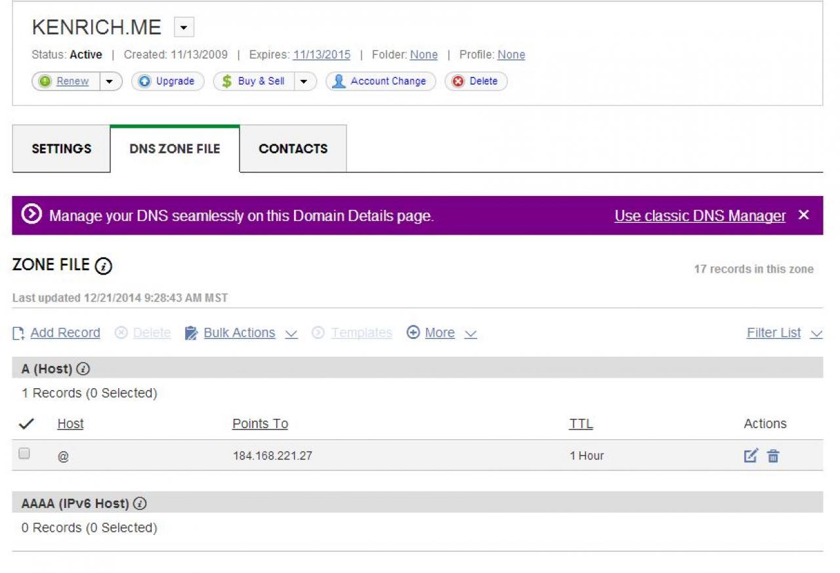Expand the Renew button dropdown arrow
Image resolution: width=840 pixels, height=573 pixels.
tap(110, 81)
